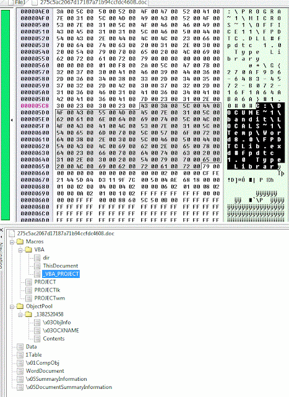This screenshot has height=397, width=289.
Task: Click hex offset 000004E0
Action: [x=35, y=12]
